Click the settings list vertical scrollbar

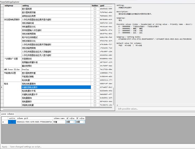click(x=114, y=54)
